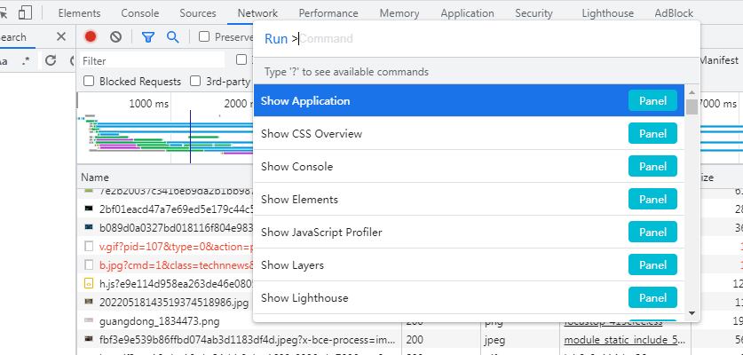
Task: Select Show CSS Overview command
Action: (312, 134)
